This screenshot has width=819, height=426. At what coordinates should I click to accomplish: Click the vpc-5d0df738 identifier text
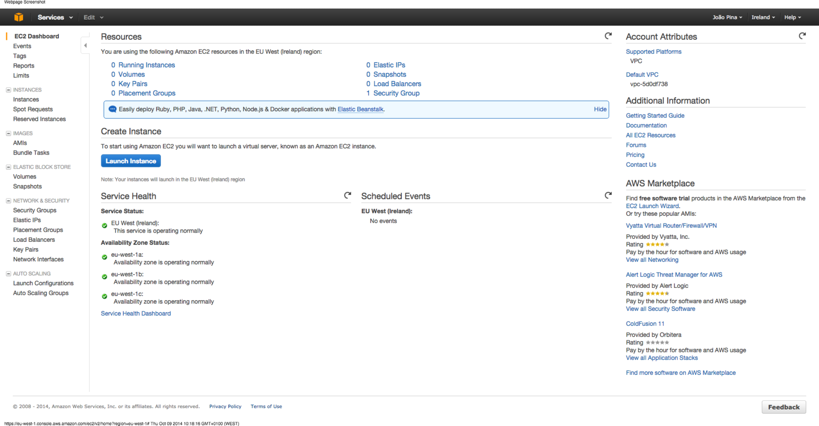click(649, 84)
